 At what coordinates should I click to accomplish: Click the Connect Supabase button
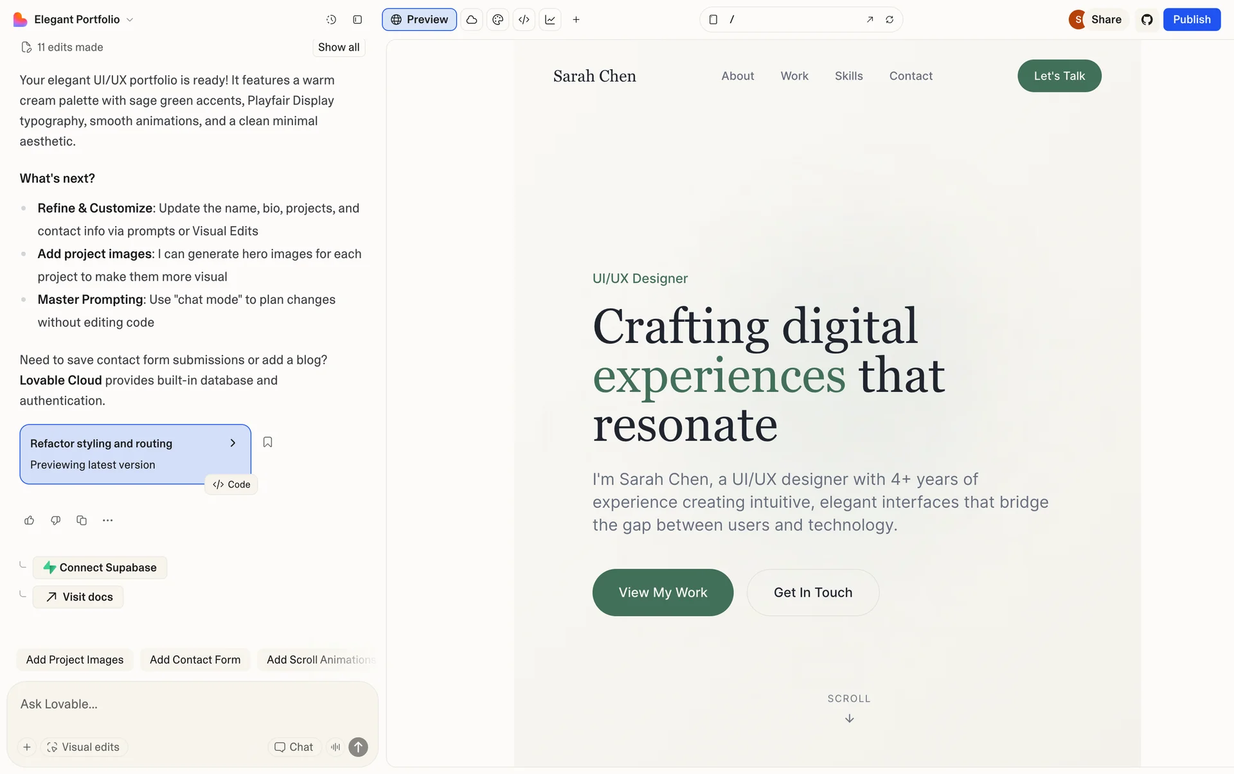pos(100,567)
